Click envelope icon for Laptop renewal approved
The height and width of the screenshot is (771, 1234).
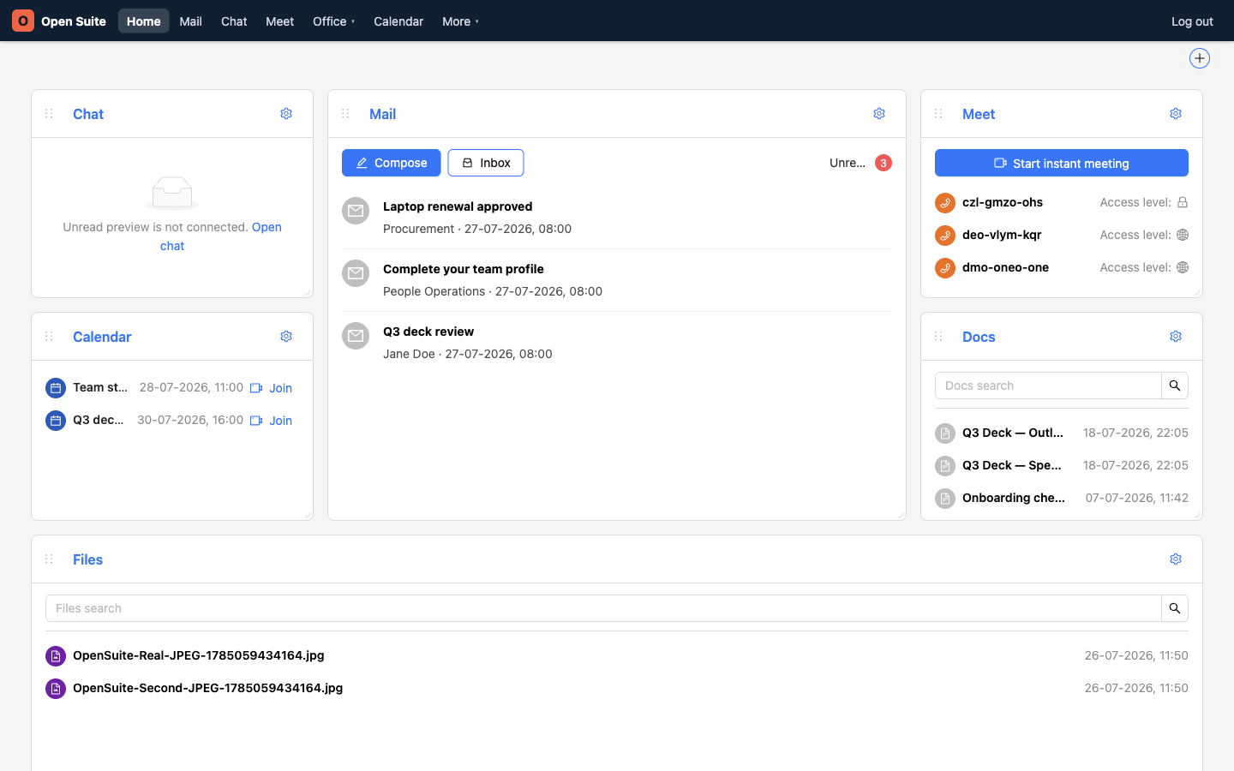click(x=356, y=211)
